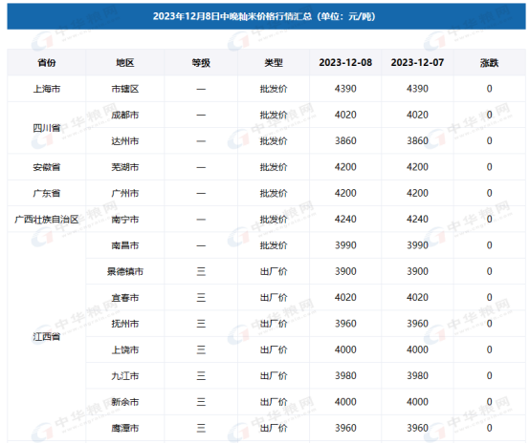530x444 pixels.
Task: Click the 涨跌 column header
Action: (x=490, y=62)
